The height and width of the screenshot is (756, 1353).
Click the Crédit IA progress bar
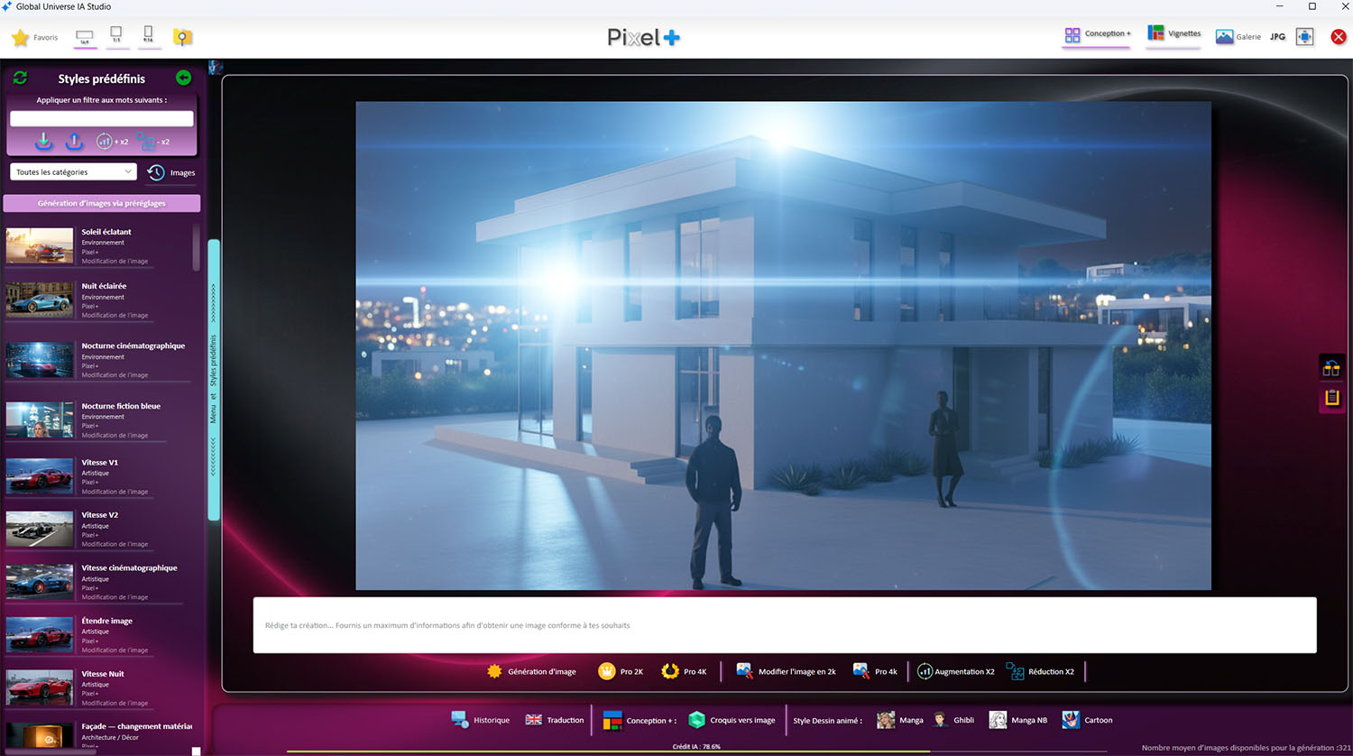pos(696,750)
